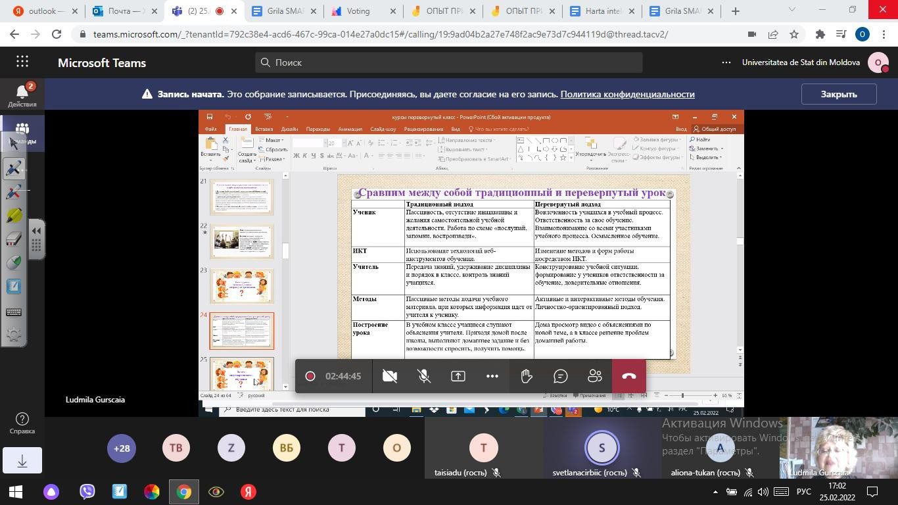Viewport: 898px width, 505px height.
Task: Open the Teams app launcher grid
Action: pos(22,62)
